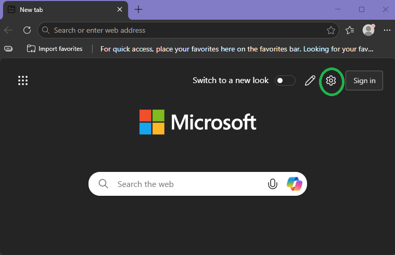Click the Sign in button
The width and height of the screenshot is (395, 255).
click(x=364, y=80)
